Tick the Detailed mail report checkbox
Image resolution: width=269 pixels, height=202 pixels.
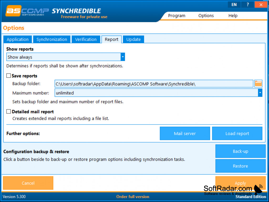[x=9, y=111]
